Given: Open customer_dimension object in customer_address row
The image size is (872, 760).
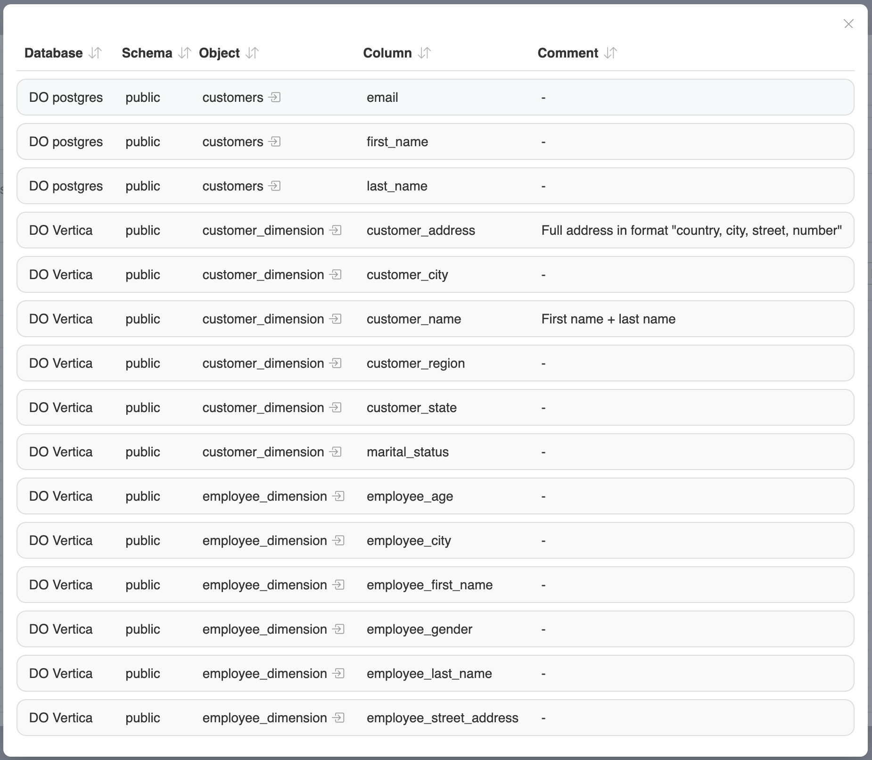Looking at the screenshot, I should click(x=336, y=230).
